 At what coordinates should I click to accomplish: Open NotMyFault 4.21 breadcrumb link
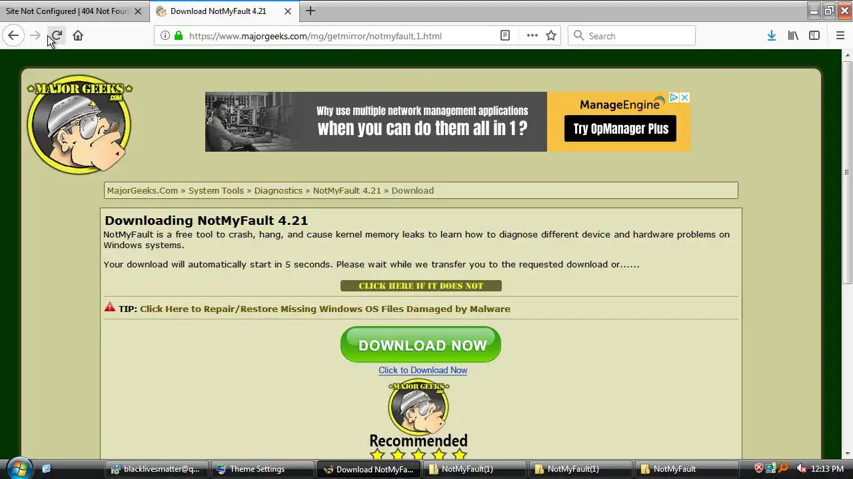tap(347, 190)
